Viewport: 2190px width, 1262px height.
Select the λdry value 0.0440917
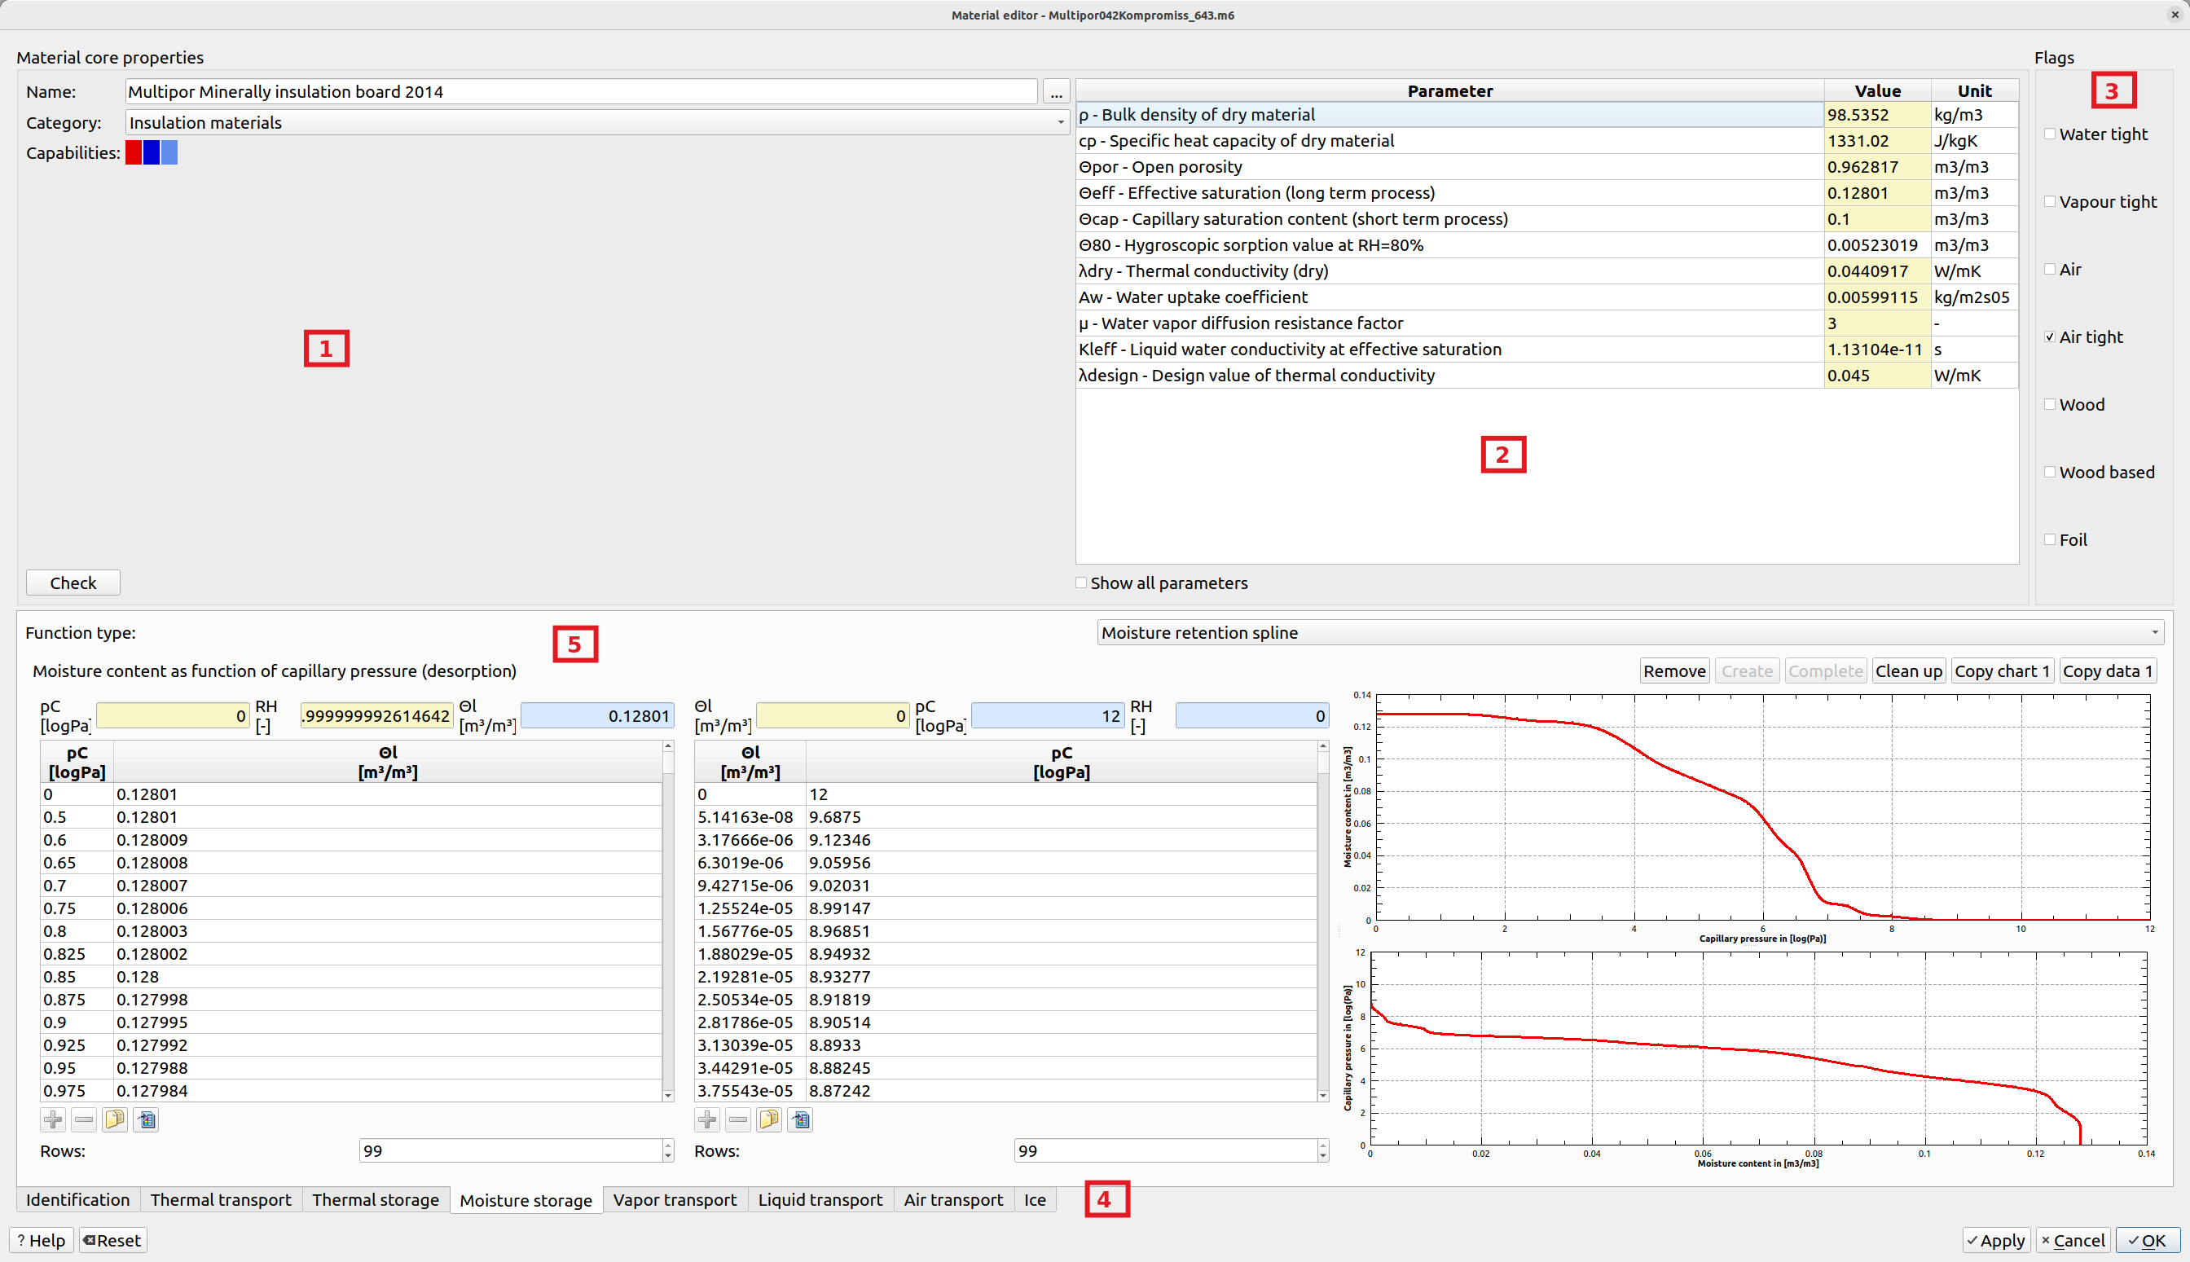pos(1877,271)
